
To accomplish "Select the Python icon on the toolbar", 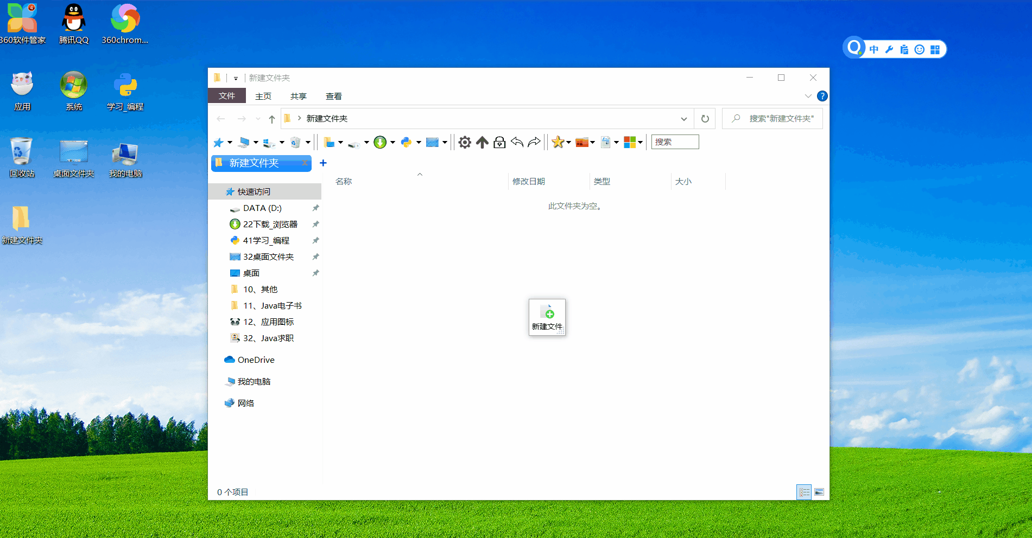I will 407,142.
